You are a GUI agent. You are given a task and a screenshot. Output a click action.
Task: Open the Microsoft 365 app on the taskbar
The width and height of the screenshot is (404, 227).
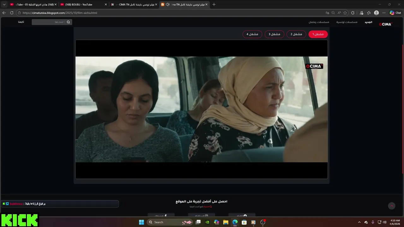click(x=217, y=222)
